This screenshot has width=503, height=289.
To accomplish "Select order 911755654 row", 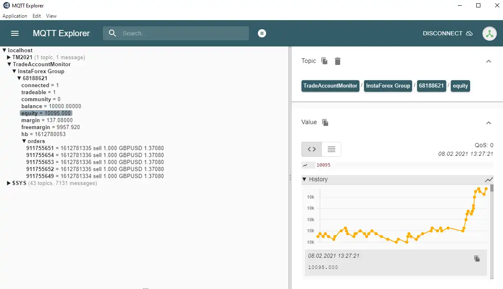I will click(x=95, y=155).
